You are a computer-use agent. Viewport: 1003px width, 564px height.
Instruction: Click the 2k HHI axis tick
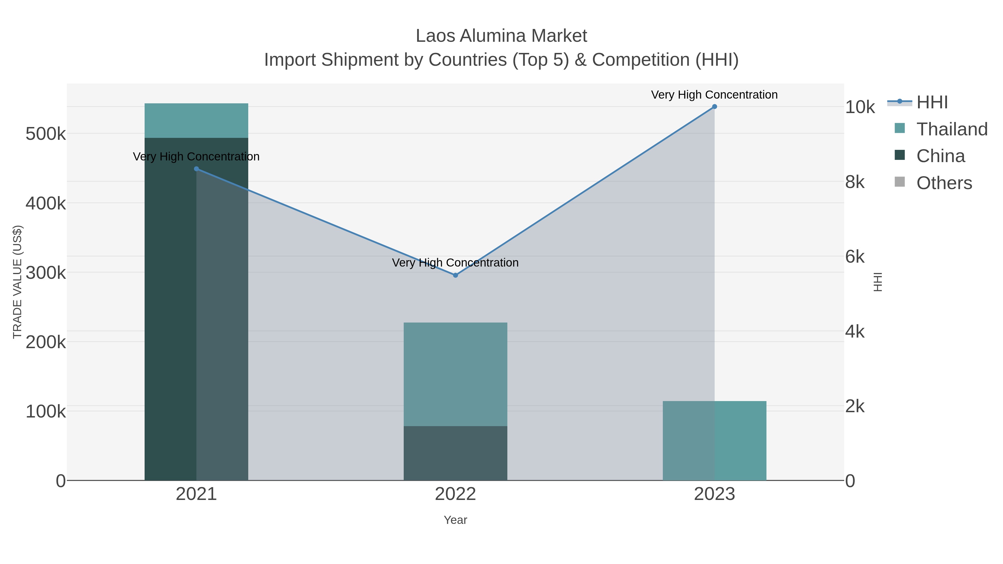point(855,406)
